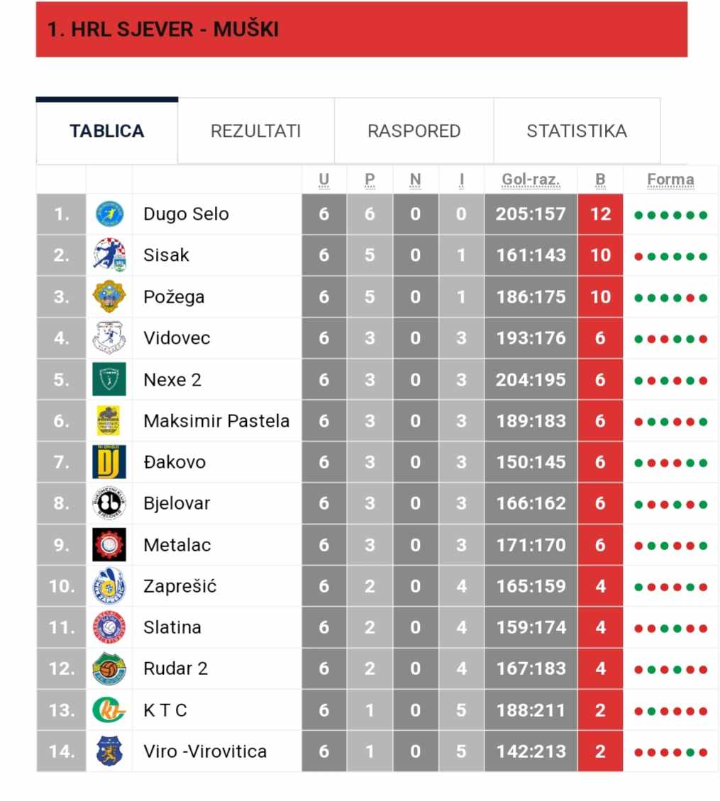The image size is (720, 801).
Task: Open the Vidovec team link
Action: click(177, 338)
